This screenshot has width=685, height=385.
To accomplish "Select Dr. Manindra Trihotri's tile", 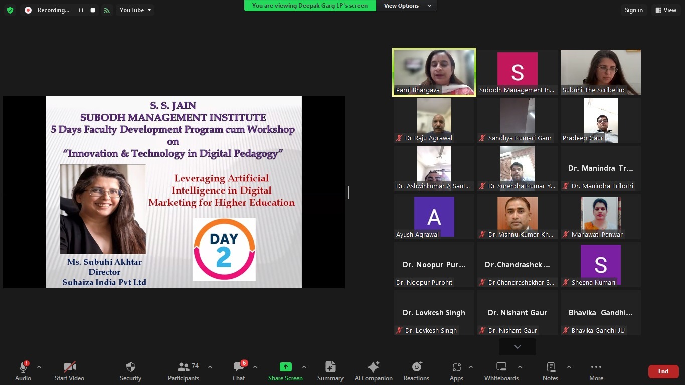I will [x=601, y=168].
